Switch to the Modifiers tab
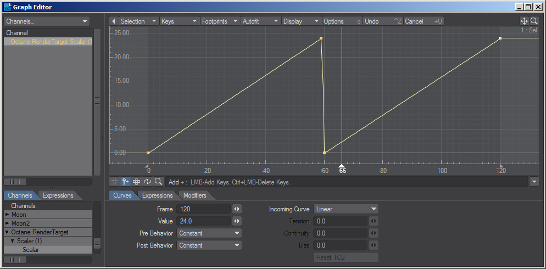This screenshot has width=546, height=269. 194,195
